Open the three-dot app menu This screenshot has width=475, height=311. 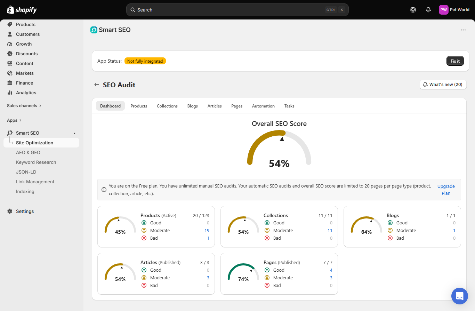[463, 30]
